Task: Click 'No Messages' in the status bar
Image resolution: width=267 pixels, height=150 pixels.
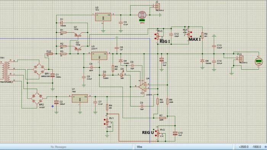Action: pos(58,147)
